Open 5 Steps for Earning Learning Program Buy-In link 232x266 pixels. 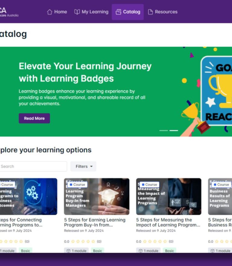pos(95,222)
